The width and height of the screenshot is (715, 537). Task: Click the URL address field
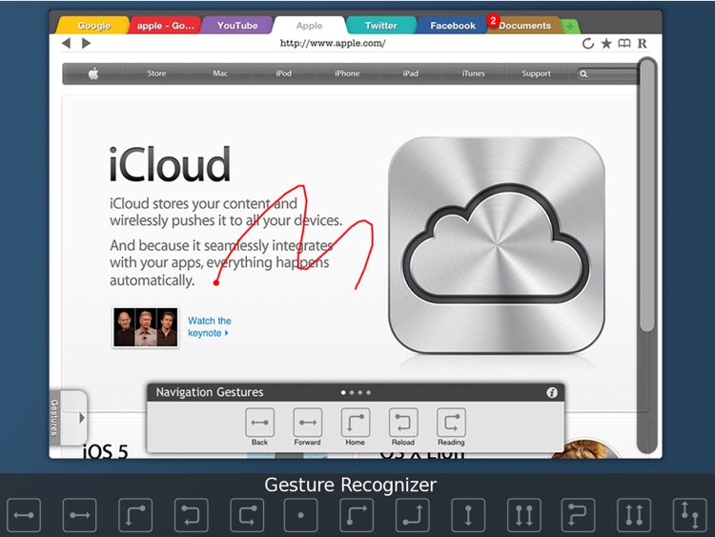[333, 44]
